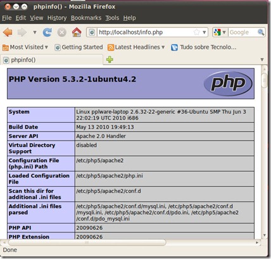
Task: Click the Virtual Directory Support label
Action: tap(32, 148)
